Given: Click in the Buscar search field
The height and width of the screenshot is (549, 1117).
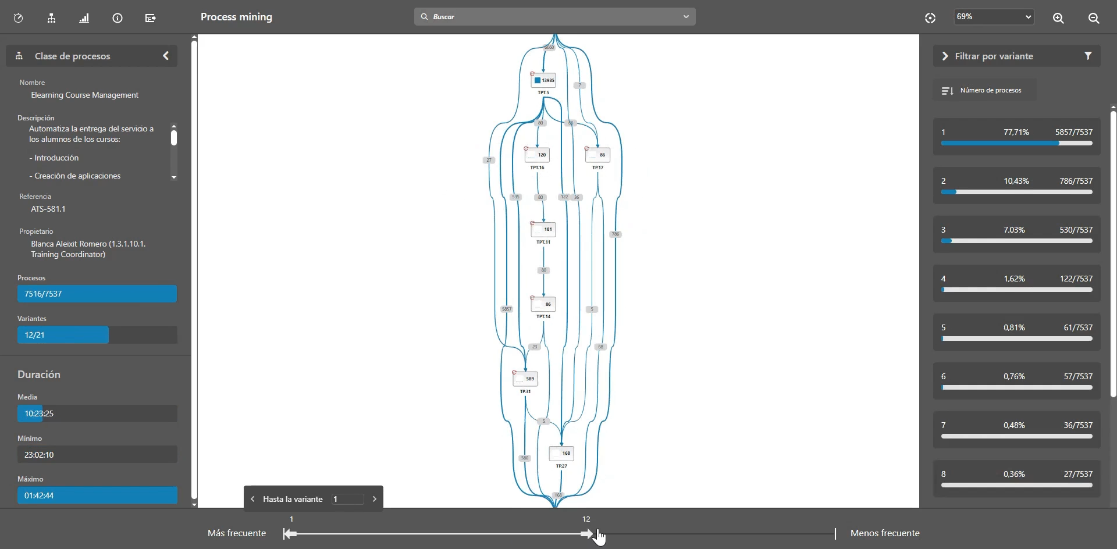Looking at the screenshot, I should (x=554, y=17).
